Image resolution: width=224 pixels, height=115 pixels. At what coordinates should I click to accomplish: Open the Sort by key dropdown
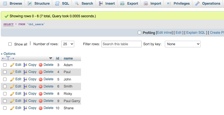pos(183,44)
